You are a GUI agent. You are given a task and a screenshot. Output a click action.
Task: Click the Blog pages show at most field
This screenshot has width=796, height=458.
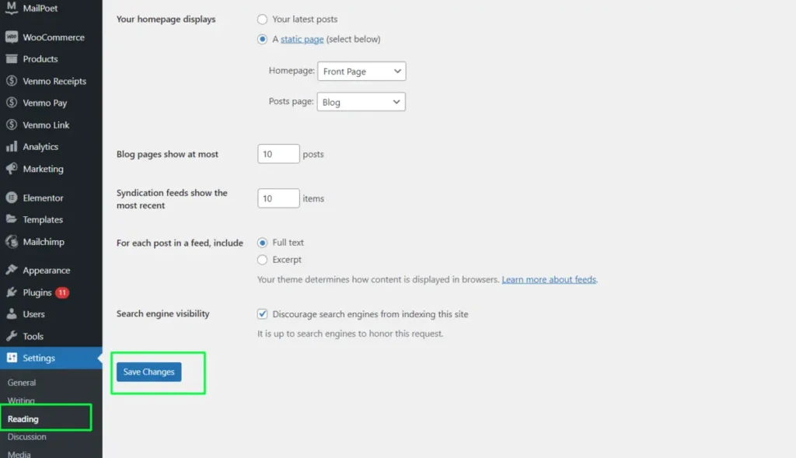tap(278, 153)
